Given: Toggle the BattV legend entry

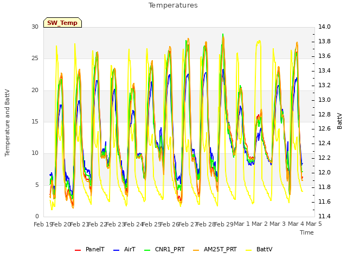Looking at the screenshot, I should pos(259,249).
